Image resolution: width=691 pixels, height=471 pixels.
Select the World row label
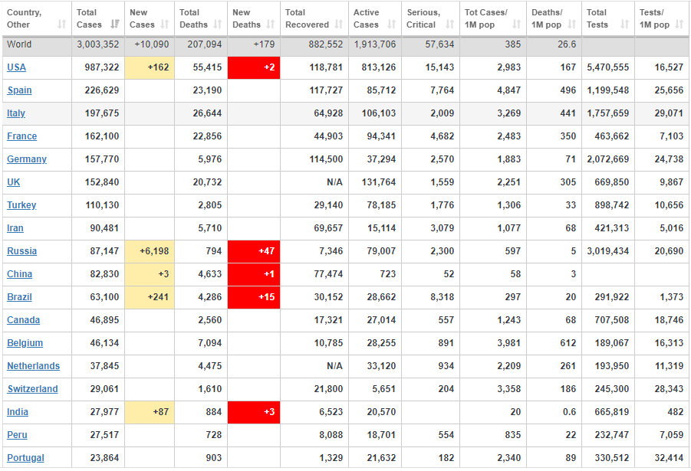pyautogui.click(x=19, y=44)
